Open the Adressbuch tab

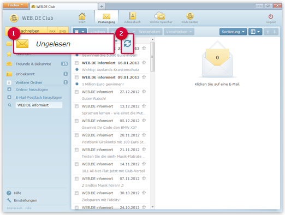[132, 18]
